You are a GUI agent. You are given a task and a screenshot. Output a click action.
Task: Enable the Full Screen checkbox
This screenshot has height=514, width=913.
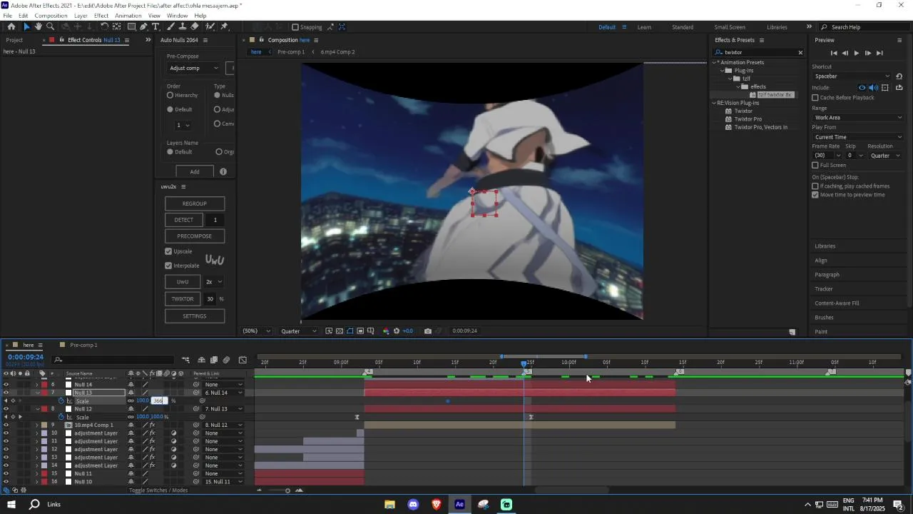click(815, 165)
